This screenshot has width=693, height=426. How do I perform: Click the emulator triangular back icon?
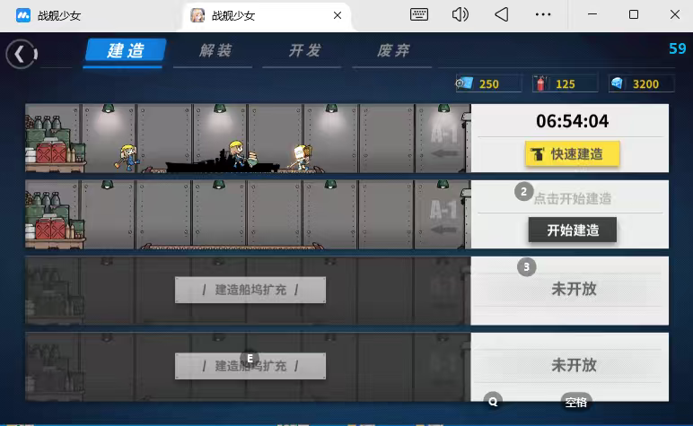click(502, 14)
